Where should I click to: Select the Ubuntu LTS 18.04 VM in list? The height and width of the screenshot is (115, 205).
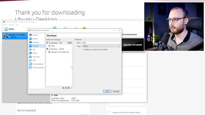15,36
